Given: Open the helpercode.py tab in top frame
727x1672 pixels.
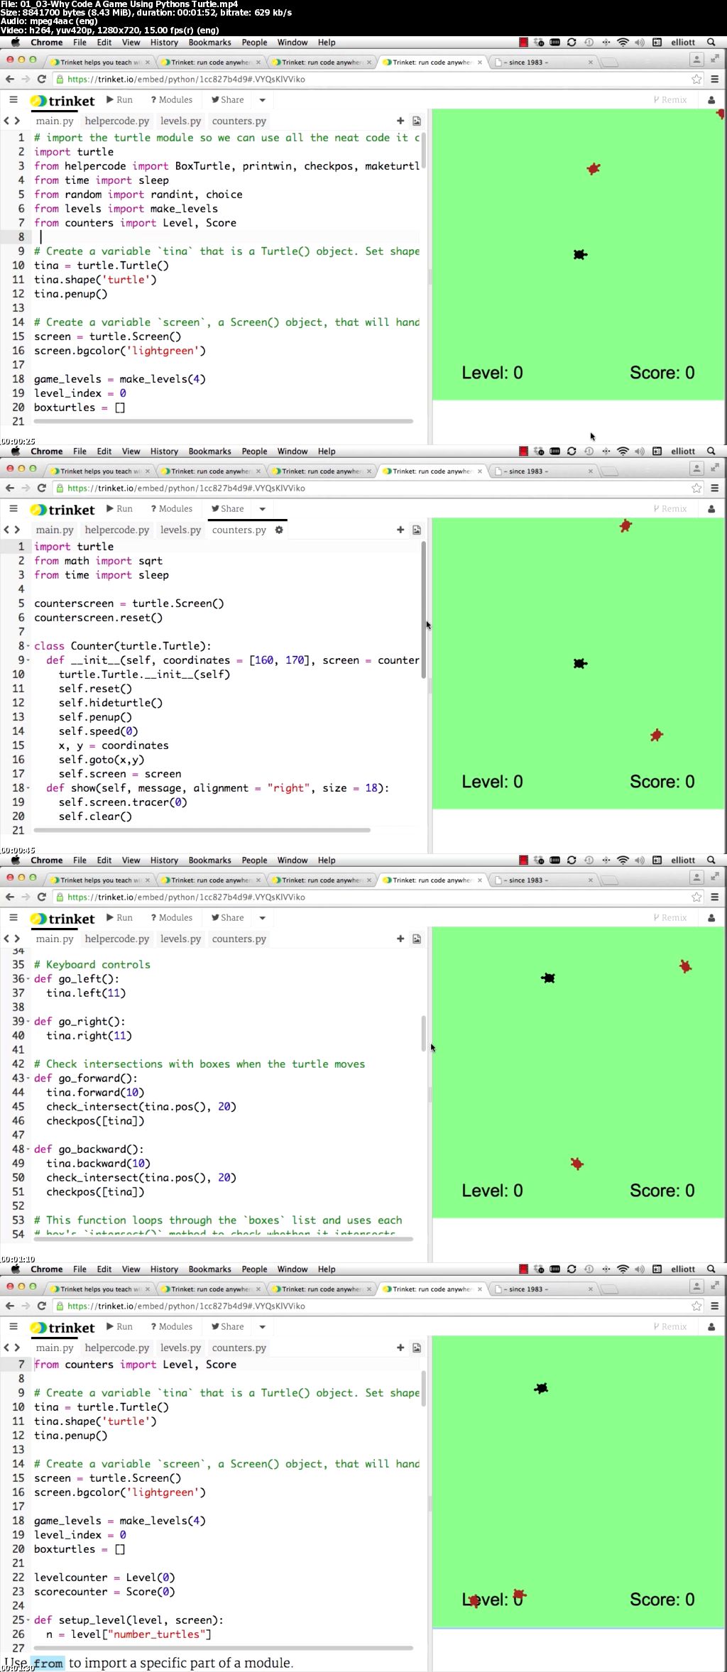Looking at the screenshot, I should 117,121.
